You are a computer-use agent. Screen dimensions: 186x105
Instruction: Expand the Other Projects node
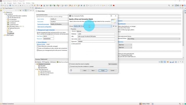[x=3, y=35]
